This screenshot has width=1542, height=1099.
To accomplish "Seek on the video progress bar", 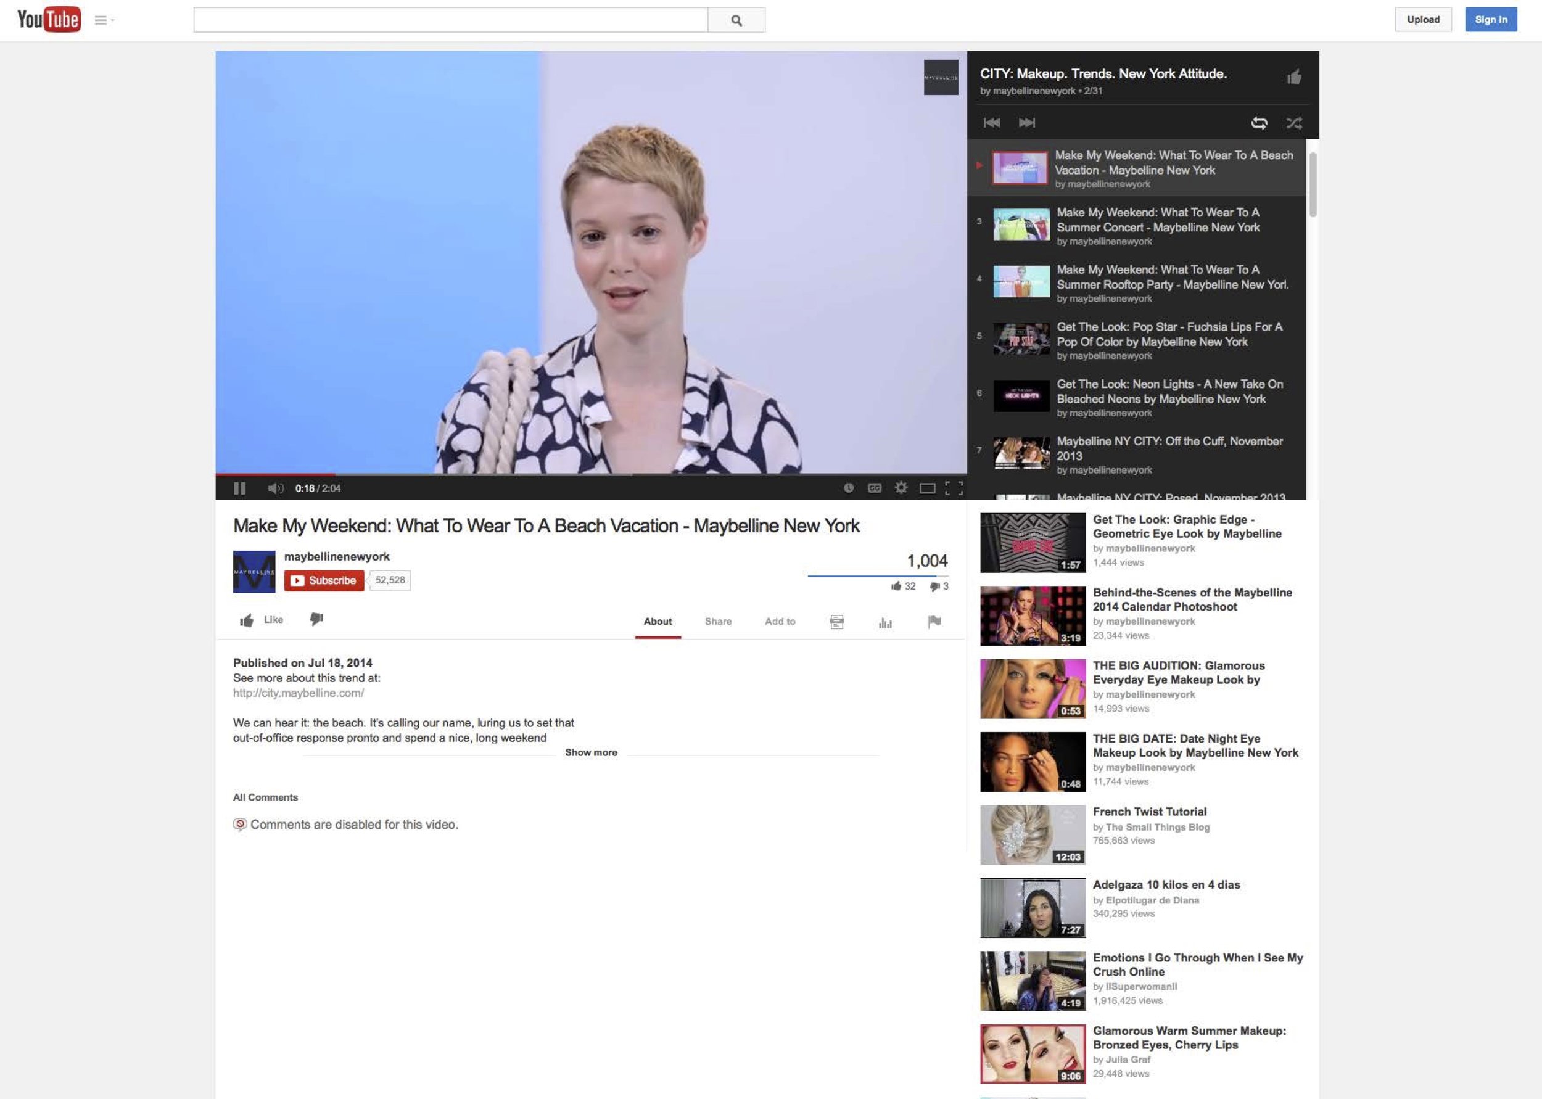I will [x=591, y=474].
